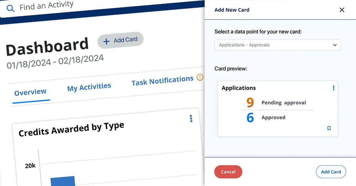The image size is (356, 186).
Task: Open the Credits Awarded by Type options menu
Action: coord(191,118)
